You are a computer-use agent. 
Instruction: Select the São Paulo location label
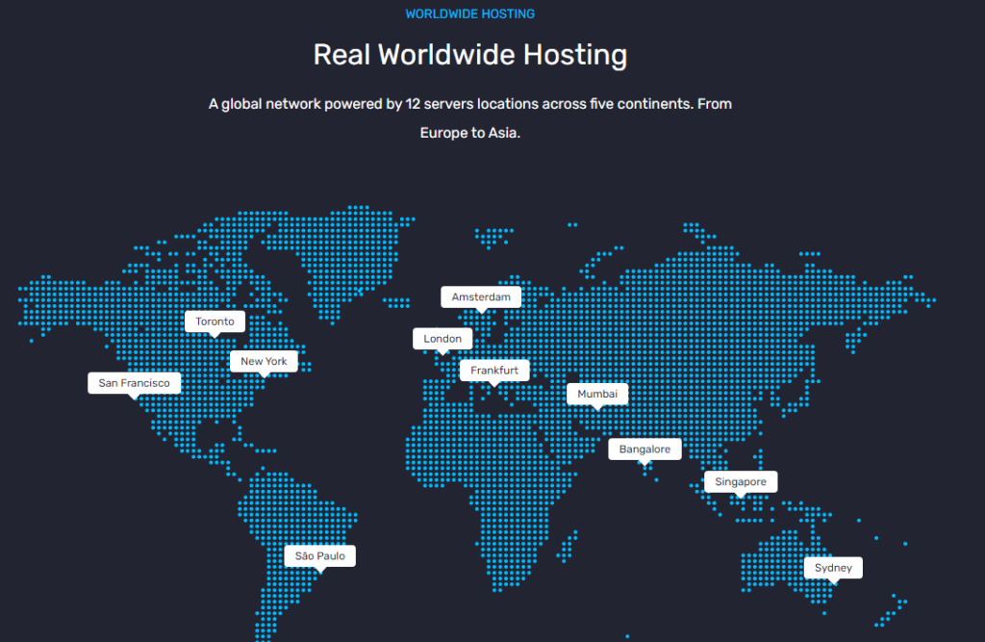319,556
